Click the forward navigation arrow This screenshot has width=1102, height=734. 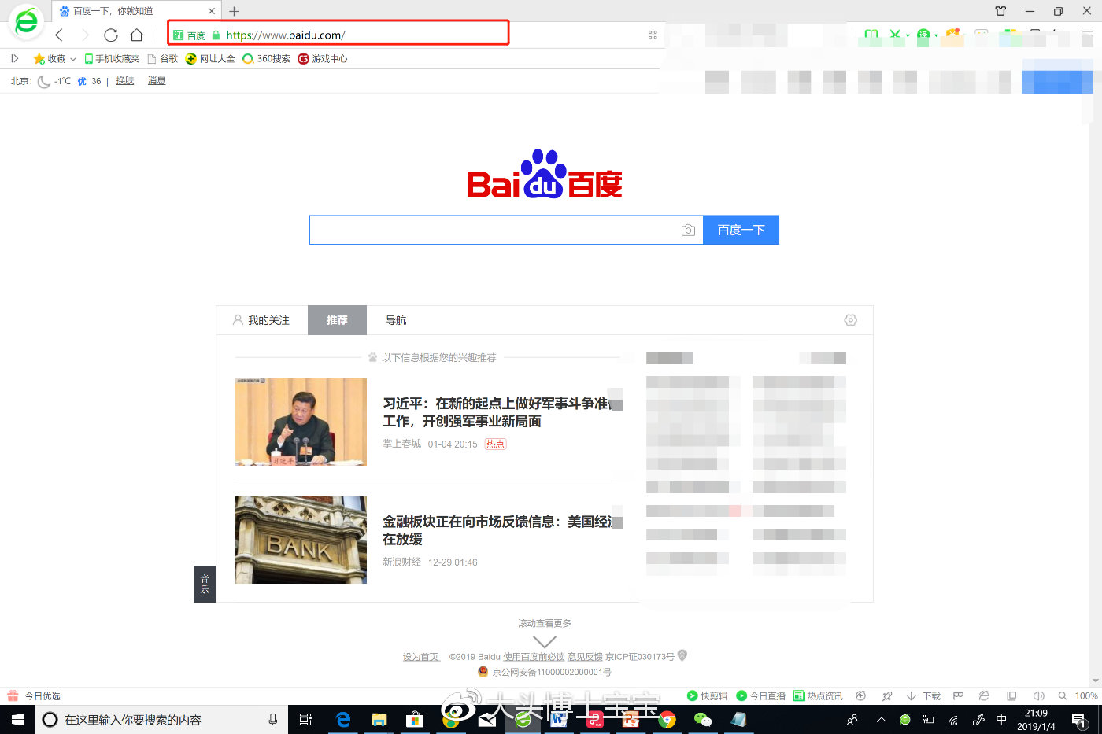point(85,35)
